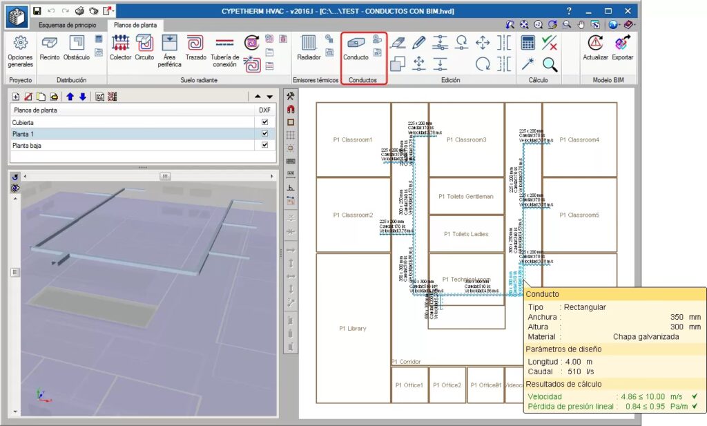The height and width of the screenshot is (426, 707).
Task: Select the Planos de planta tab
Action: (135, 25)
